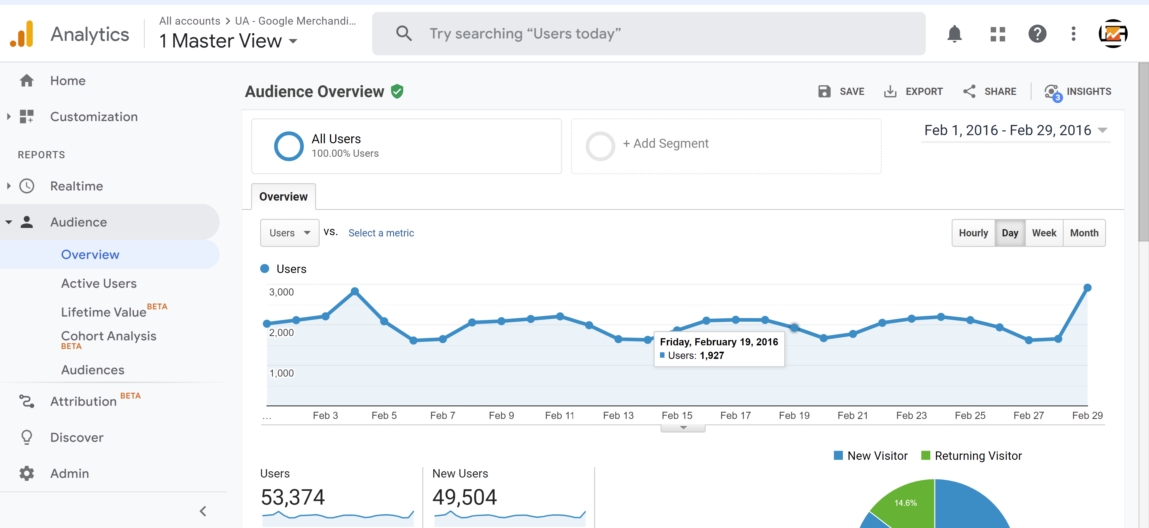Select Overview in the Audience menu
Screen dimensions: 1149x528
90,254
